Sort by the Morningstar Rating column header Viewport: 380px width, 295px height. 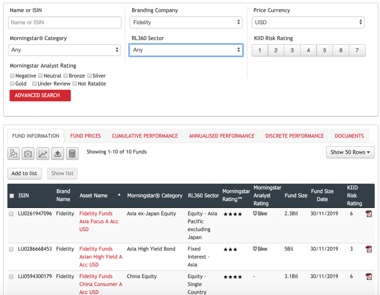[236, 195]
